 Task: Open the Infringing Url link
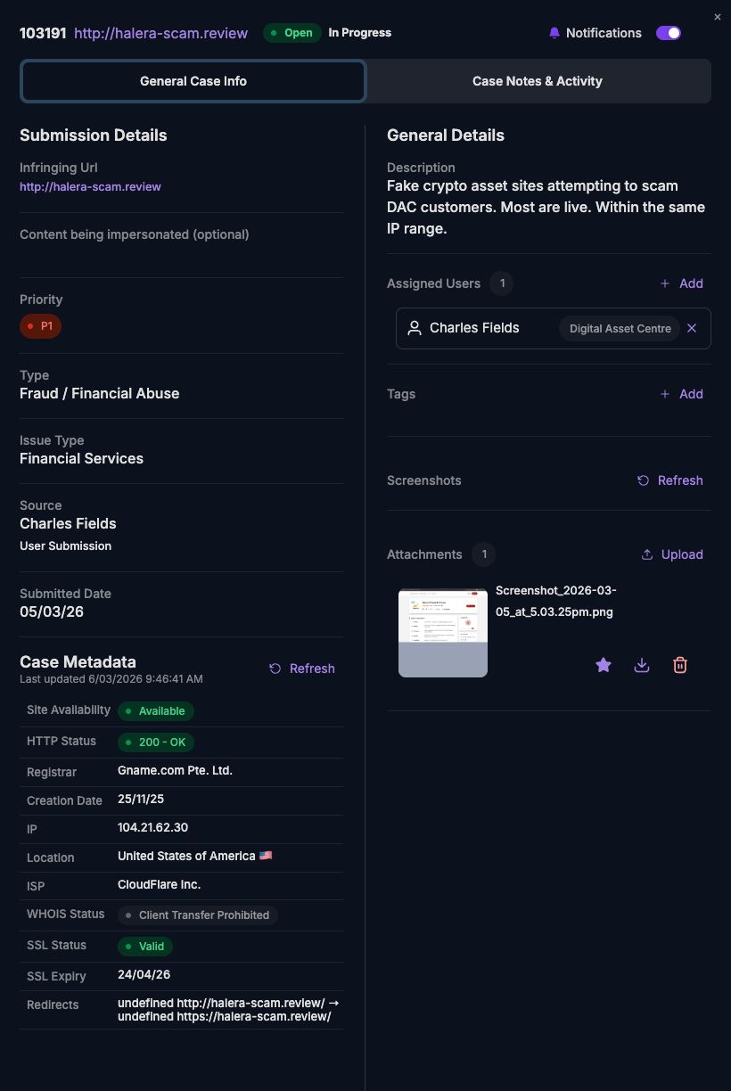[x=90, y=187]
